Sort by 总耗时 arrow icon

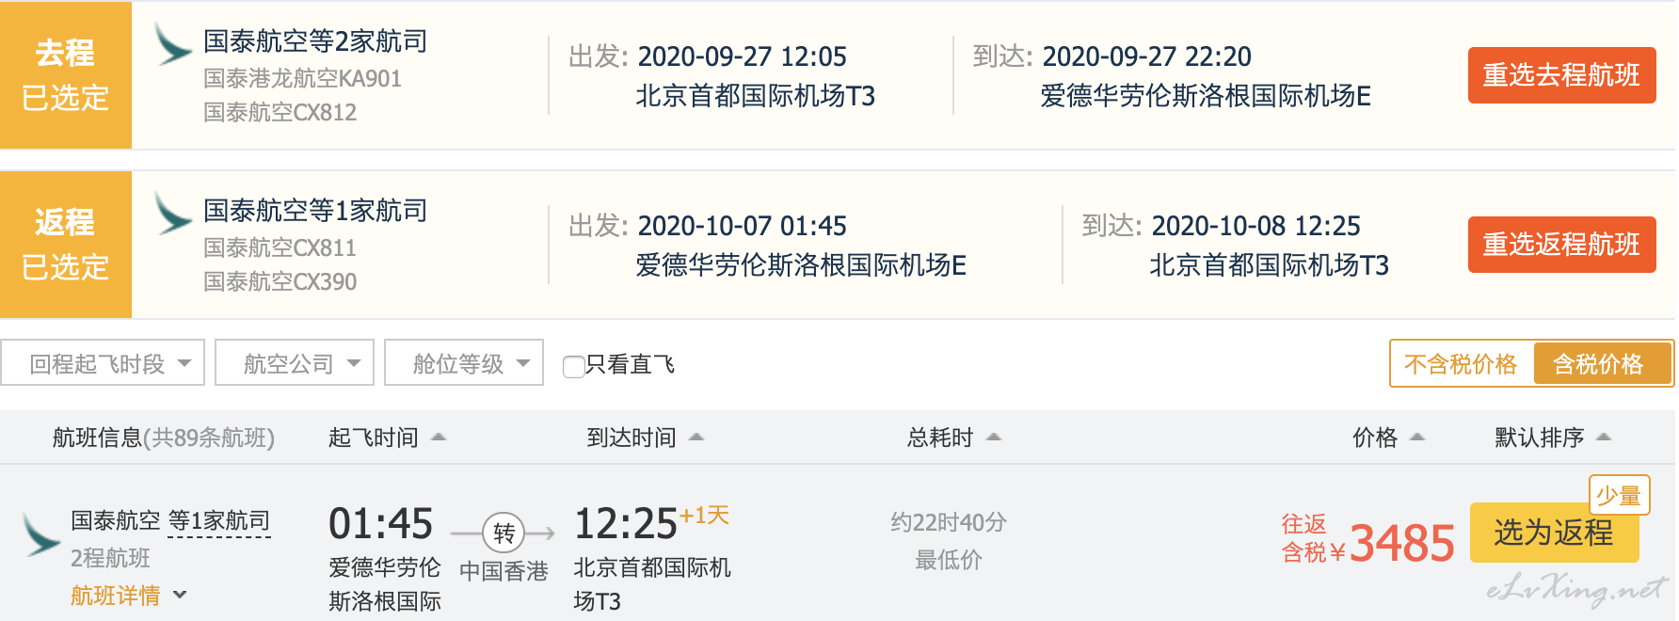[x=994, y=438]
